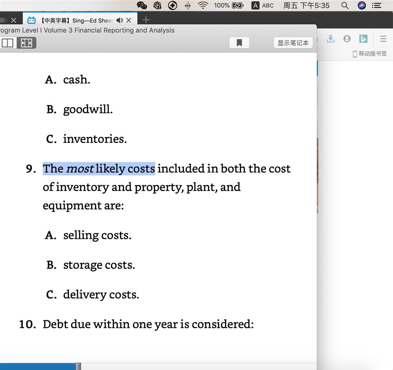The height and width of the screenshot is (370, 393).
Task: Click the Bing icon in browser toolbar
Action: click(363, 39)
